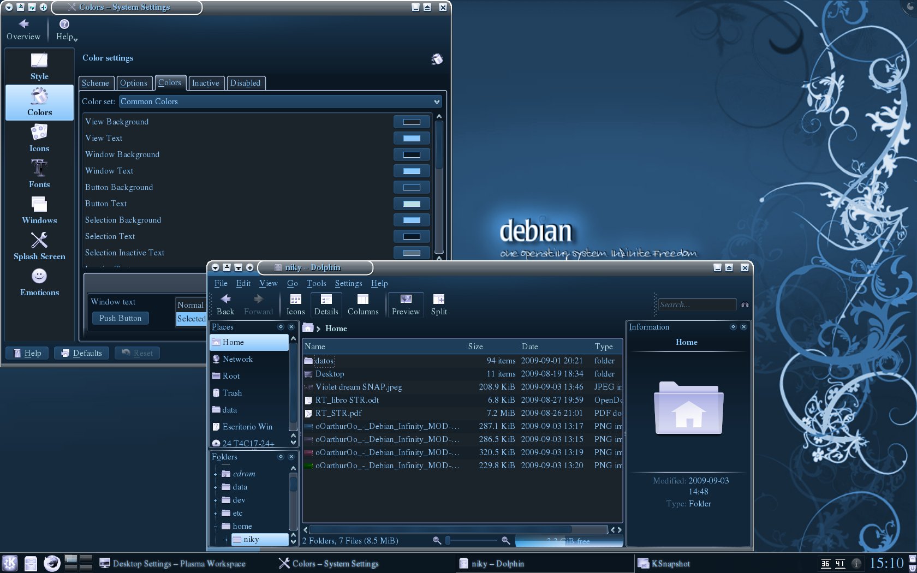Switch Dolphin to Details view
This screenshot has width=917, height=573.
[x=326, y=304]
